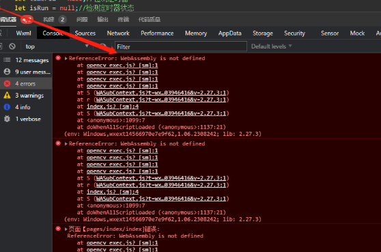381x252 pixels.
Task: Open the 终端 panel tab
Action: tap(123, 19)
